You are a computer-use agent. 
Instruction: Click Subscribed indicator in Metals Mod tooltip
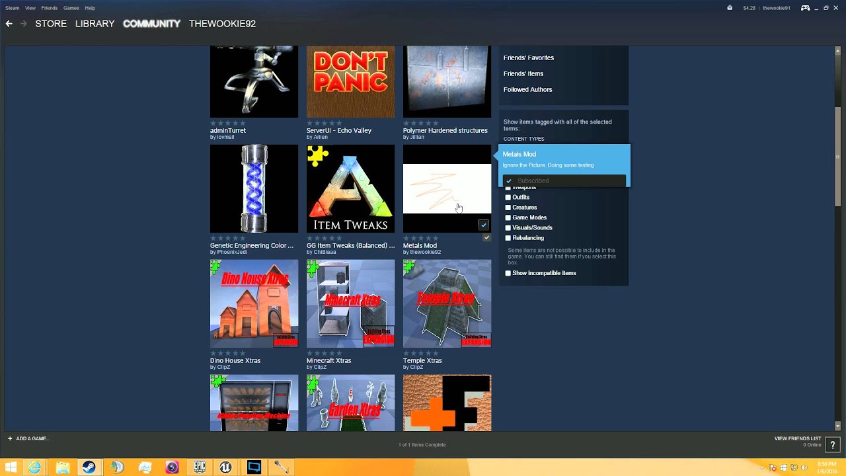coord(564,180)
